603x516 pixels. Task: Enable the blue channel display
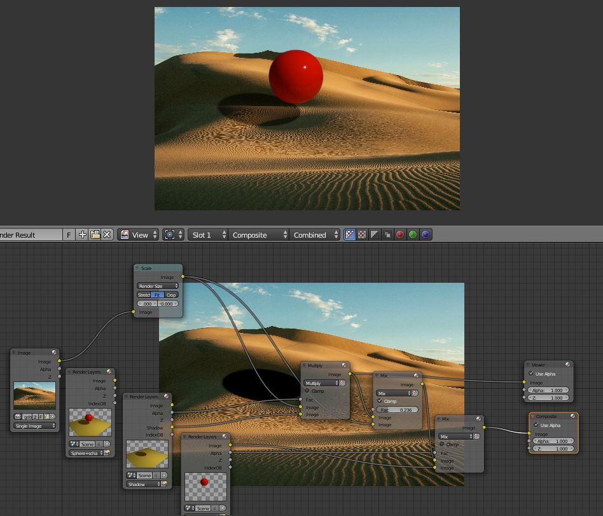pos(426,234)
